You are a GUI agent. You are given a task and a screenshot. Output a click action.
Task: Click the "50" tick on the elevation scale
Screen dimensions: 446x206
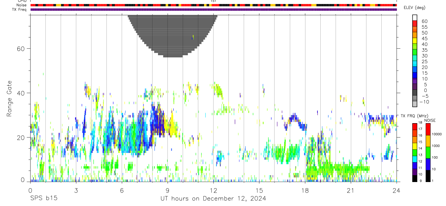click(424, 33)
